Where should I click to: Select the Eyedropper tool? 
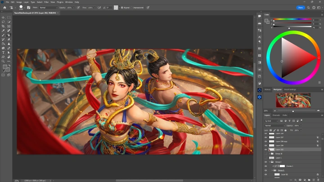click(x=3, y=31)
